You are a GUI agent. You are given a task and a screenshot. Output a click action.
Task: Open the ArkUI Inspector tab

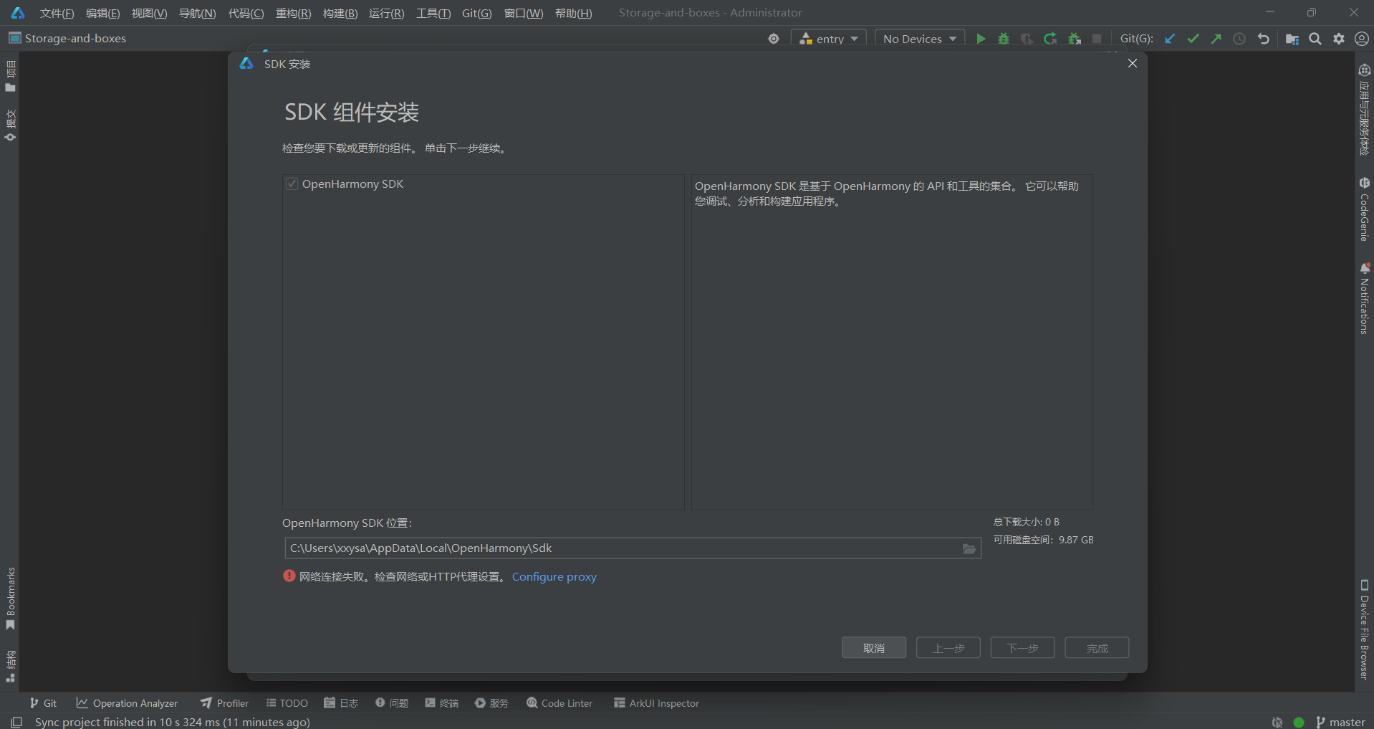656,703
